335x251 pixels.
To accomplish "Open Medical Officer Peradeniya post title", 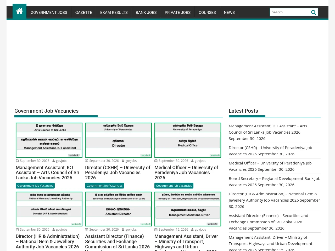I will [x=186, y=173].
